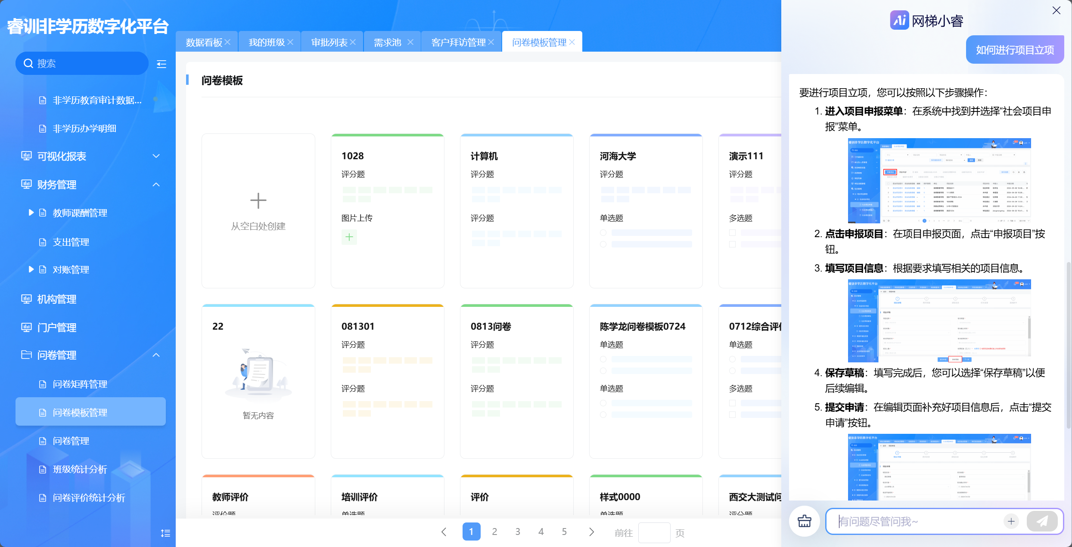Open step 3 screenshot thumbnail in chat
Screen dimensions: 1072x547
coord(939,321)
